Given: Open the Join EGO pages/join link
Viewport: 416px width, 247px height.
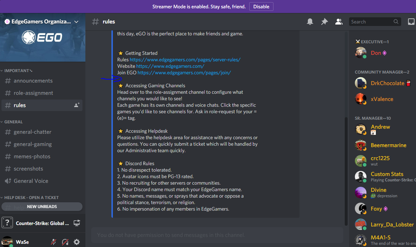Looking at the screenshot, I should (184, 73).
